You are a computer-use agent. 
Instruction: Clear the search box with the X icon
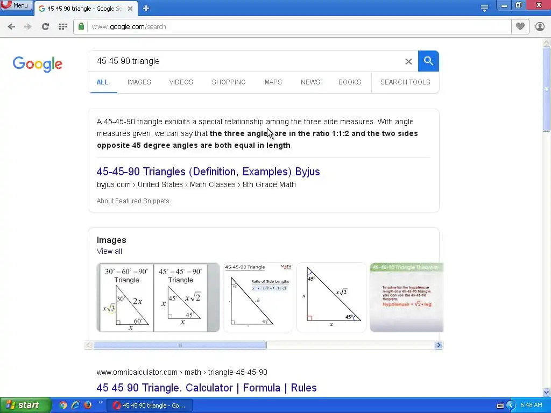(x=408, y=61)
